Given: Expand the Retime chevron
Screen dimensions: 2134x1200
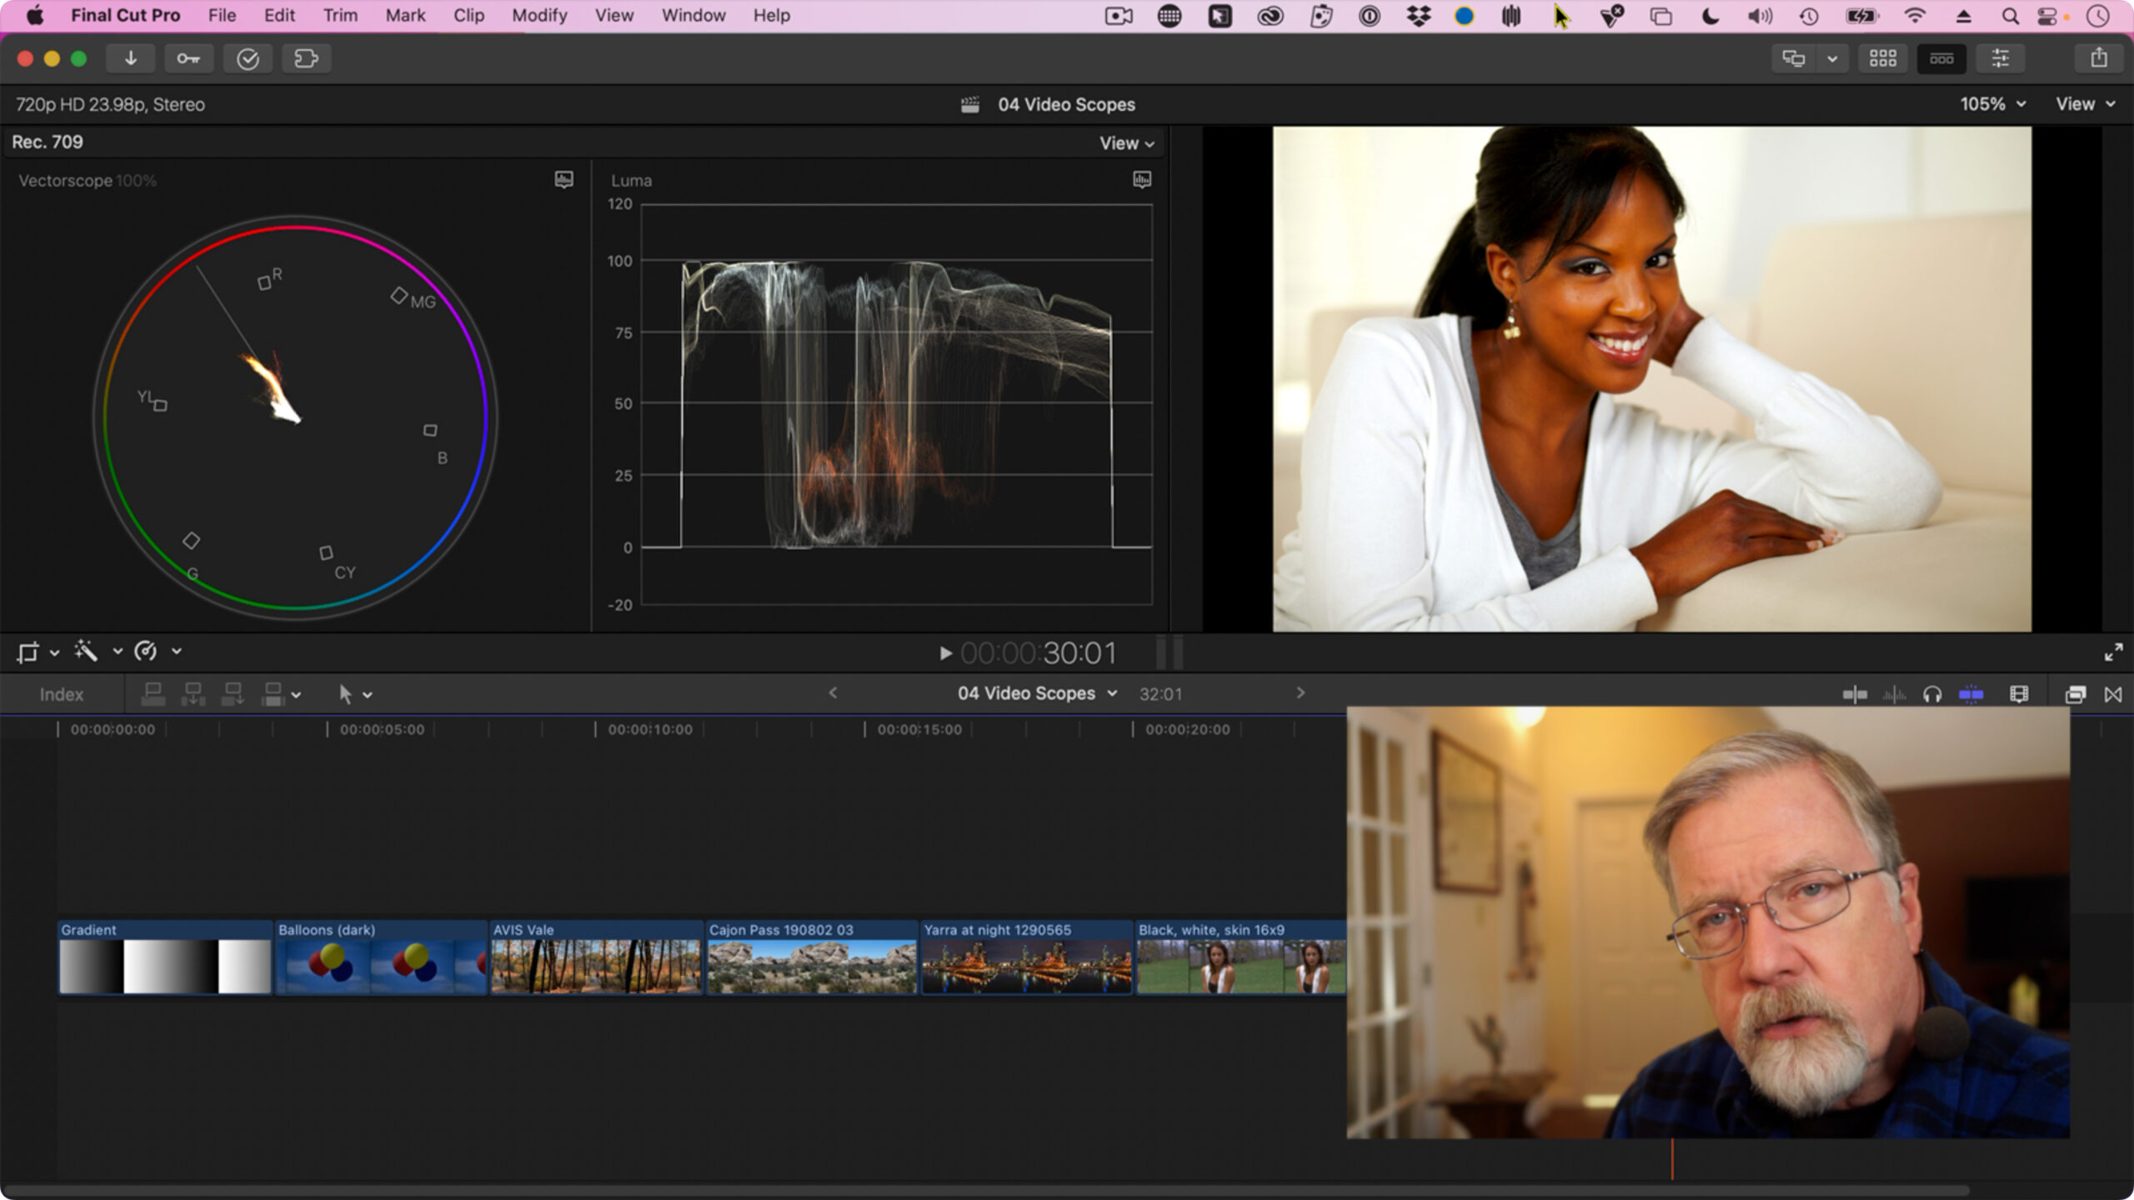Looking at the screenshot, I should coord(177,652).
